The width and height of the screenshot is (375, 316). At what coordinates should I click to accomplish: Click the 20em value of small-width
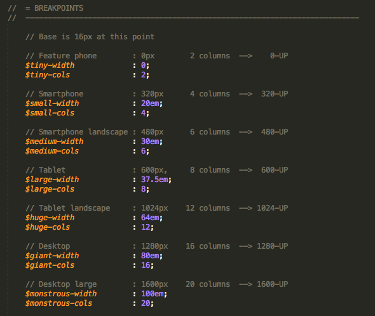[150, 103]
